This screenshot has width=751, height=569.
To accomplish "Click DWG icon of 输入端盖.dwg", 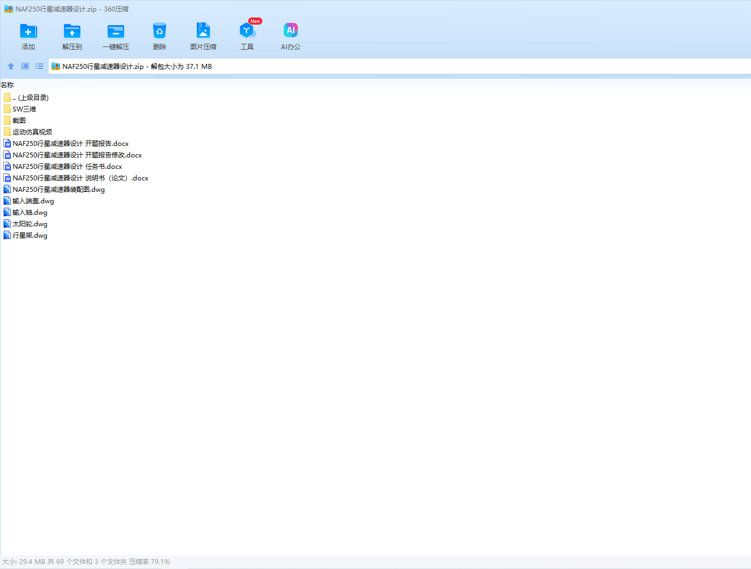I will (x=7, y=201).
